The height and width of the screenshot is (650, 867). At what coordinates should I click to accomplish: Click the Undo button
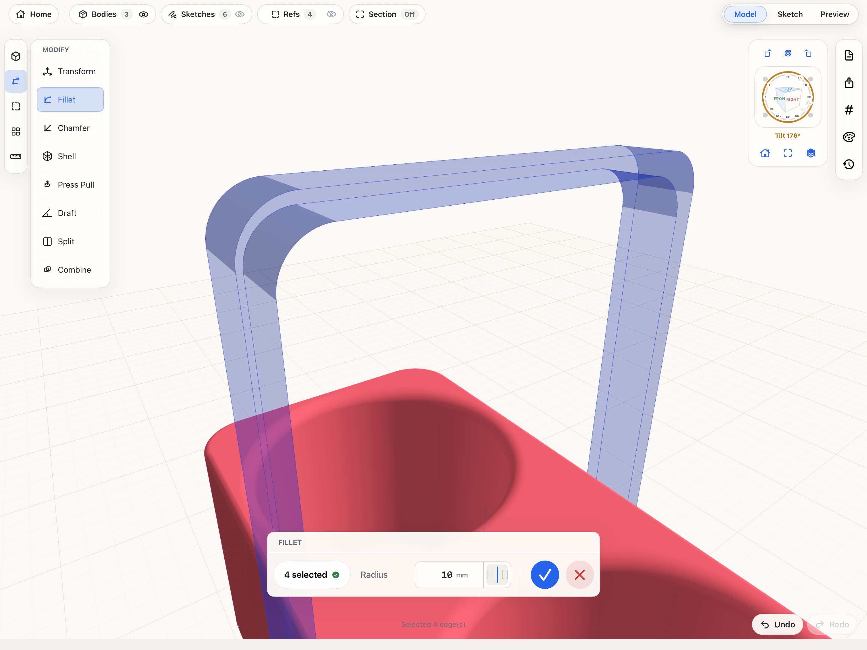pos(778,625)
